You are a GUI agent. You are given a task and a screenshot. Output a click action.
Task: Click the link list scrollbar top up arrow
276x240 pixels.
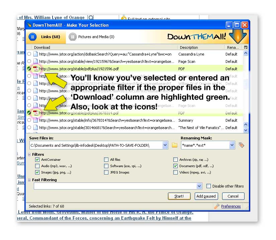tap(246, 53)
